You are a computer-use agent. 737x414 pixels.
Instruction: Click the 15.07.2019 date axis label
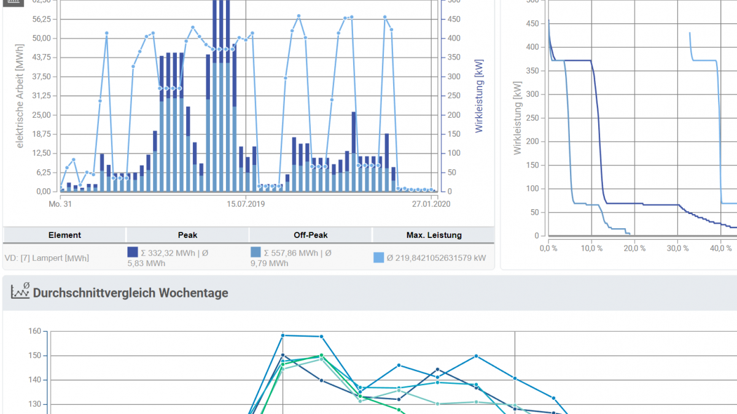(246, 204)
